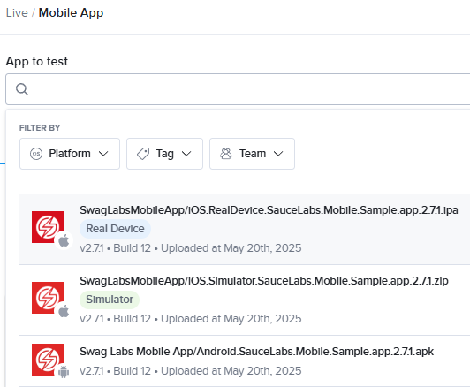Click the tag icon in Tag filter
This screenshot has height=387, width=470.
pos(143,154)
